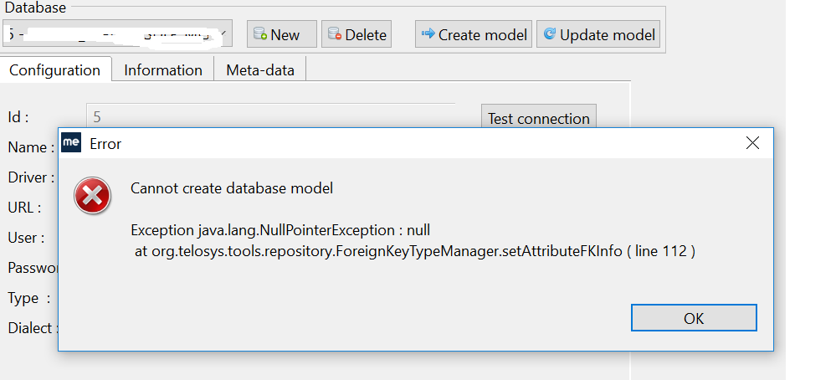Select the Meta-data tab
The width and height of the screenshot is (836, 380).
pos(260,70)
